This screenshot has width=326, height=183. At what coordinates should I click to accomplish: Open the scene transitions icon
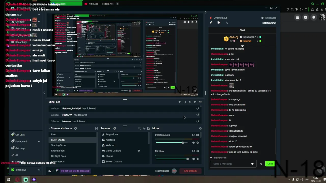tap(96, 128)
